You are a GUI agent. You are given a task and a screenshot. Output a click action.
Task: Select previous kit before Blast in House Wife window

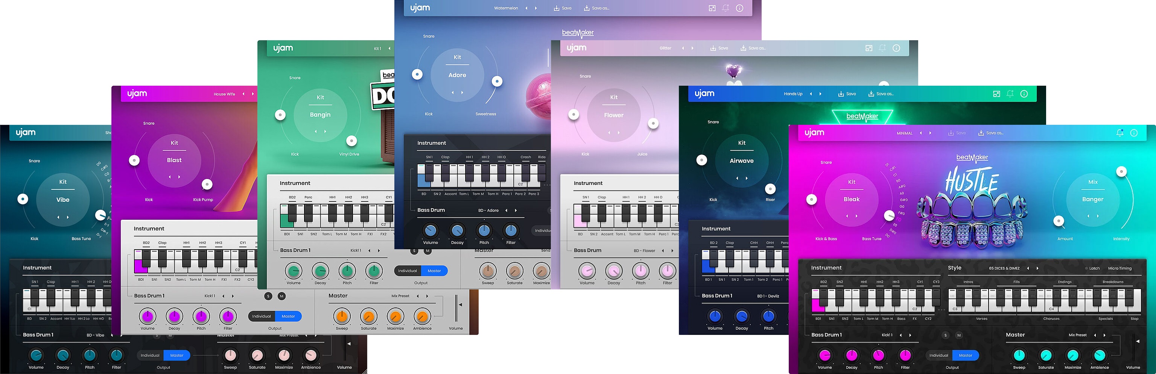click(x=170, y=177)
